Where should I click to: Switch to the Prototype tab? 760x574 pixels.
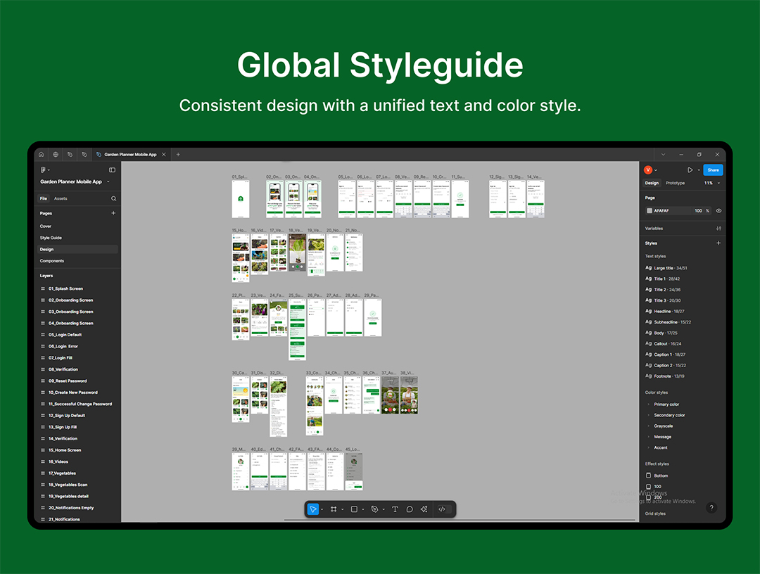(675, 183)
